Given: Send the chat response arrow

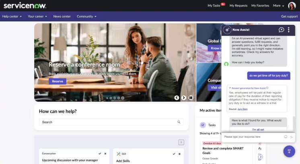Looking at the screenshot, I should point(292,137).
